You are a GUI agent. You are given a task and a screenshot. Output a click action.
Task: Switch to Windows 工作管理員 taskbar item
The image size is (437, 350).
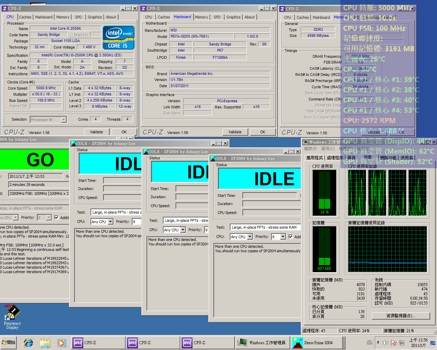(262, 342)
